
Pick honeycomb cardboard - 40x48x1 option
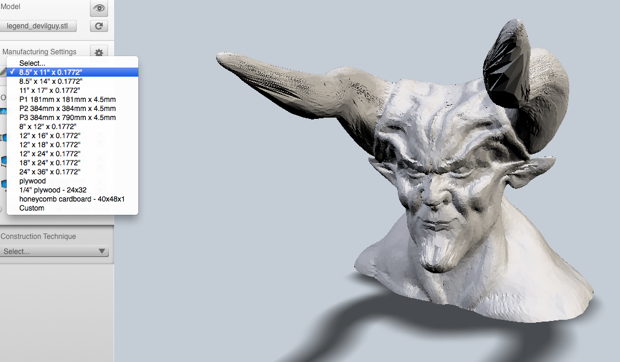(72, 199)
